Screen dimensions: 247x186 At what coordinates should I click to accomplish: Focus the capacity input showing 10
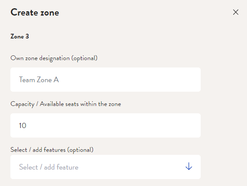pos(106,125)
